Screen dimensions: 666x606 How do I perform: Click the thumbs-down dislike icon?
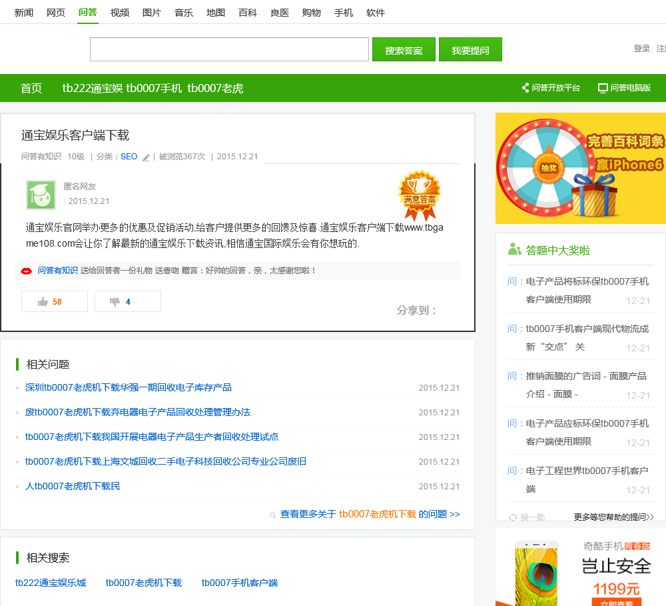tap(115, 302)
